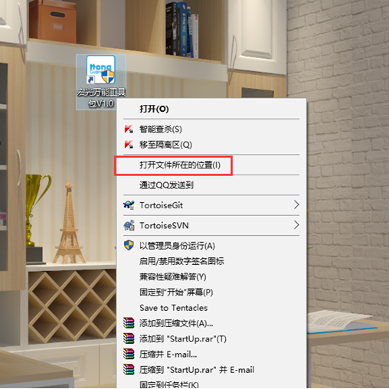Expand the TortoiseSVN submenu arrow
The width and height of the screenshot is (389, 389).
click(x=296, y=225)
